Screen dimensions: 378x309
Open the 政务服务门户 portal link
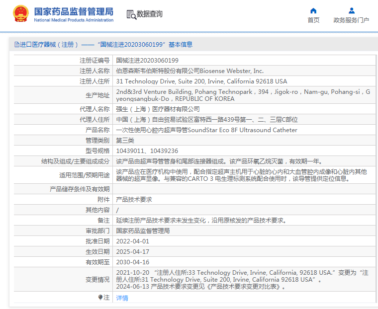pos(351,20)
